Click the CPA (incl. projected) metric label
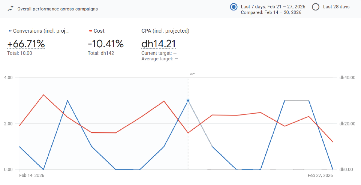Image resolution: width=361 pixels, height=185 pixels. [165, 31]
